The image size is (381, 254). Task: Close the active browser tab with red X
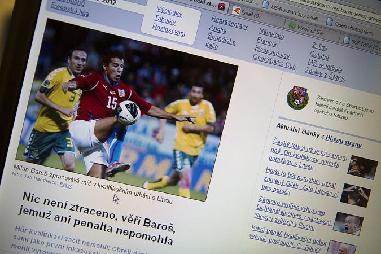(x=221, y=6)
